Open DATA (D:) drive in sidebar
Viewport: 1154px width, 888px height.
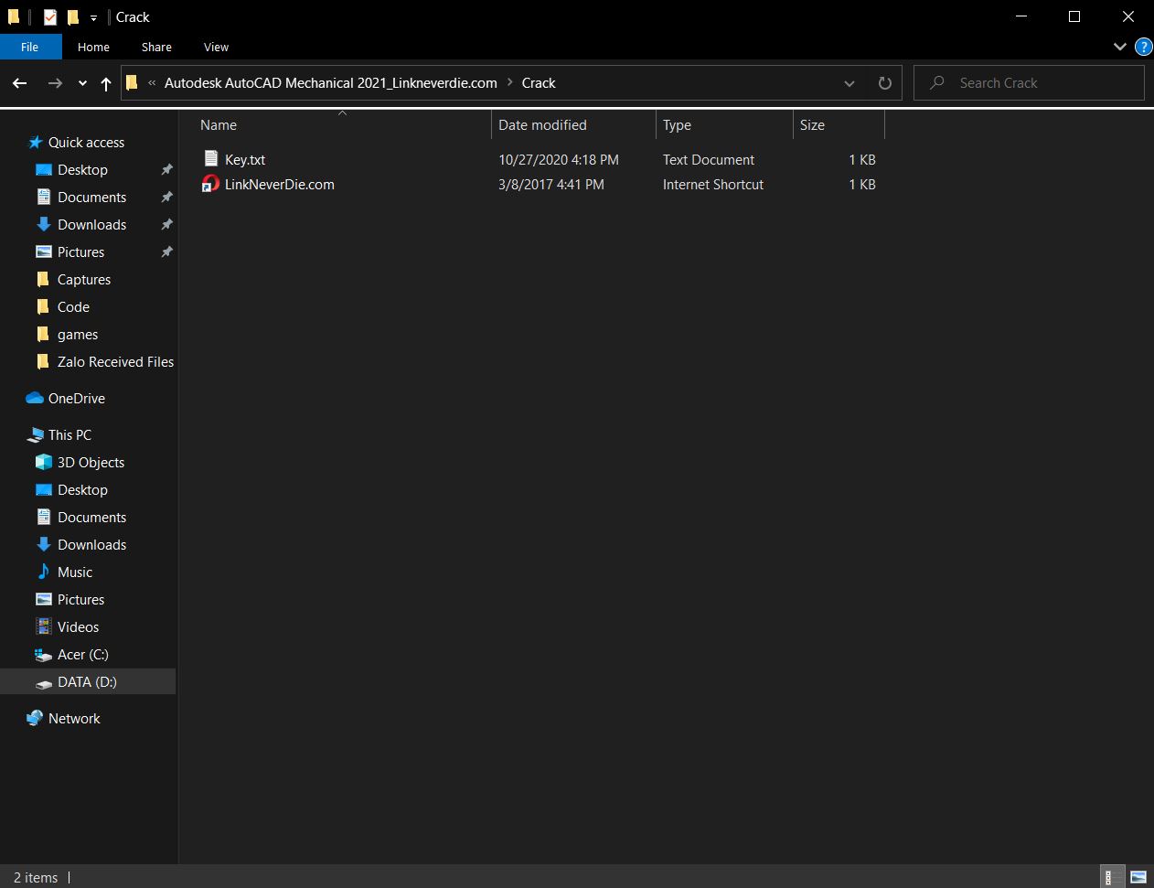87,682
